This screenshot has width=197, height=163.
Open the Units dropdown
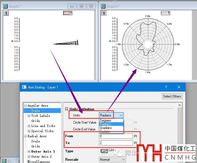tap(121, 115)
